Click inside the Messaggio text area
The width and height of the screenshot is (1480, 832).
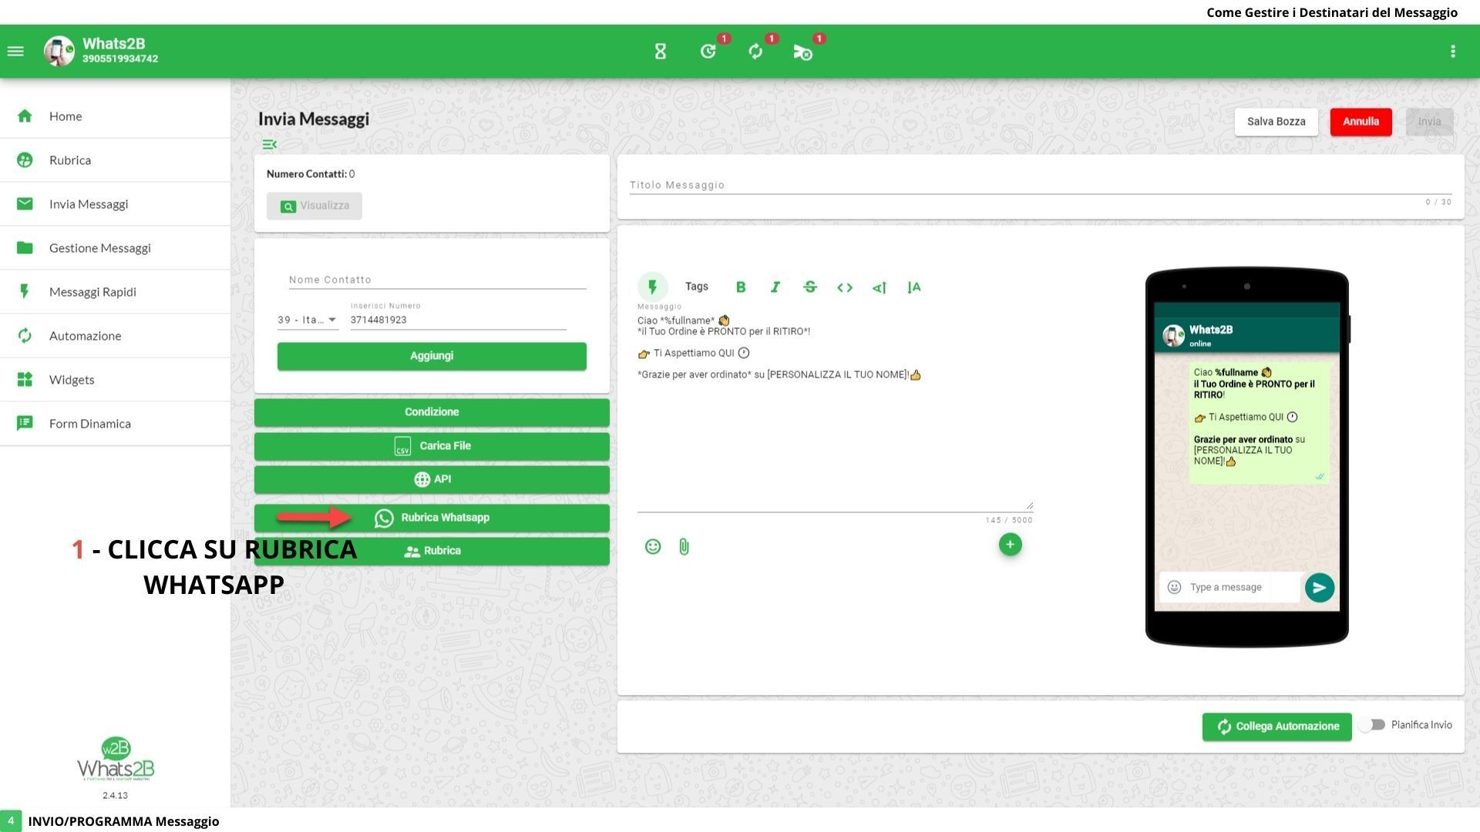[x=835, y=412]
